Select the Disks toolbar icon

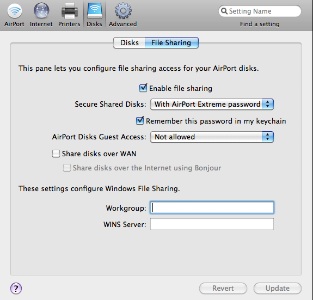pyautogui.click(x=94, y=15)
